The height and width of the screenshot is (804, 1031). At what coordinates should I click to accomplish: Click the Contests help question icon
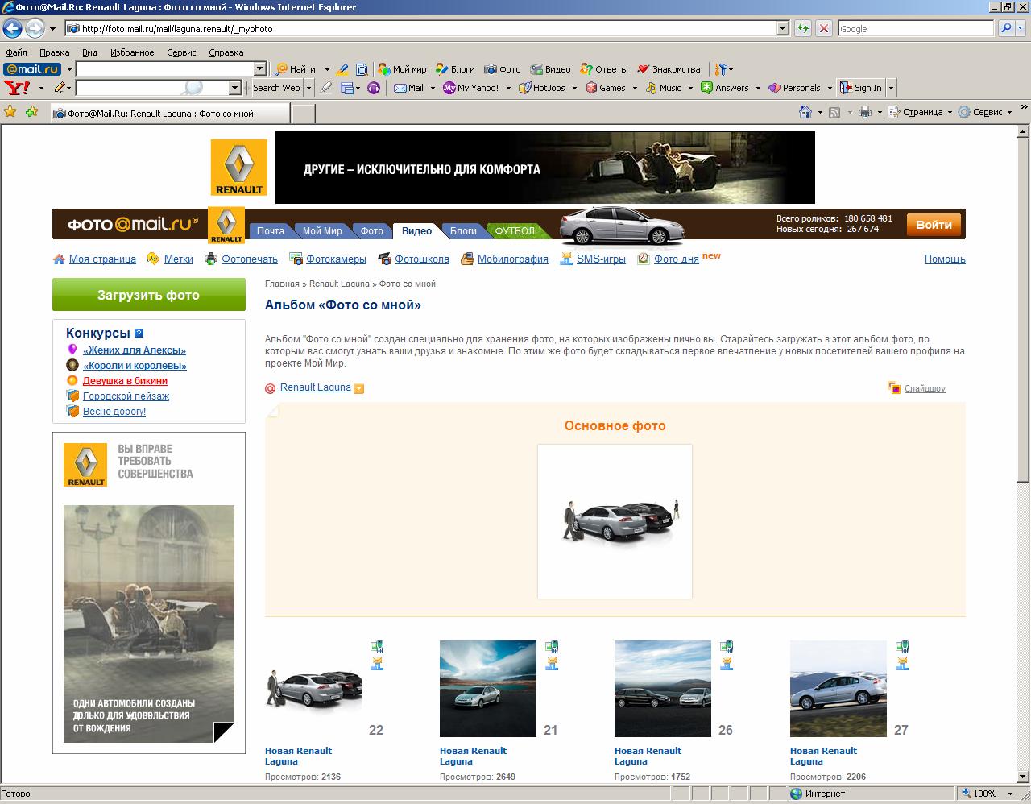[x=139, y=333]
